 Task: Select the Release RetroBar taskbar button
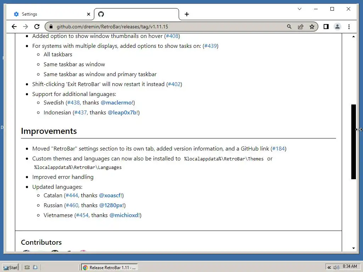click(110, 268)
